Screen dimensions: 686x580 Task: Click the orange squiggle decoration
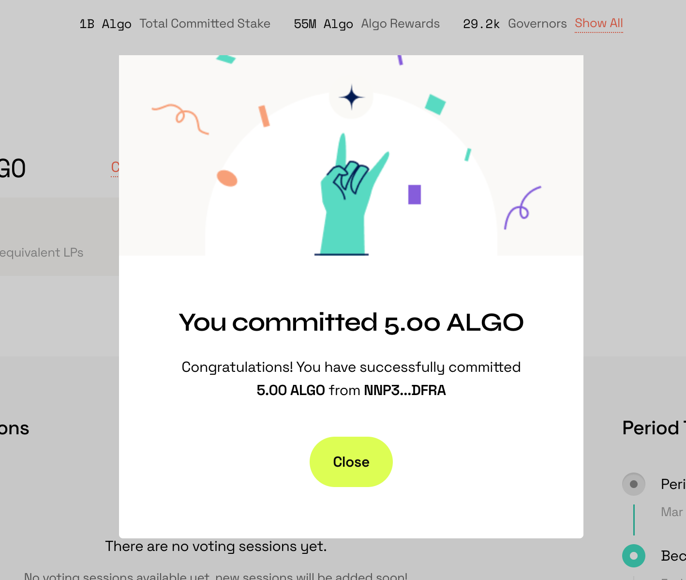(x=181, y=117)
